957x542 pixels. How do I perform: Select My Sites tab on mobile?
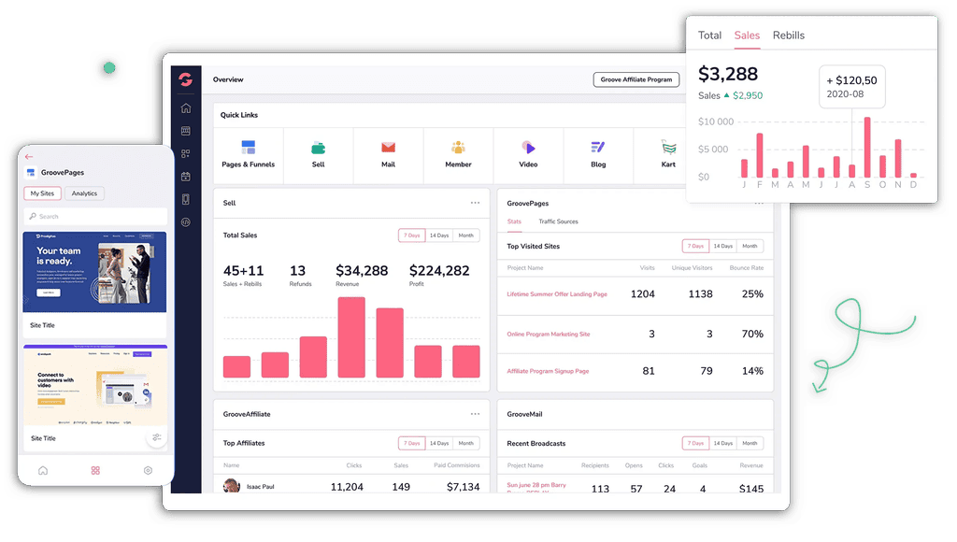click(x=43, y=193)
